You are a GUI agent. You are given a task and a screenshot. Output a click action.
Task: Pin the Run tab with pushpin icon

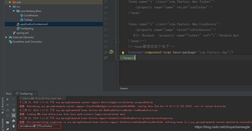click(8, 129)
